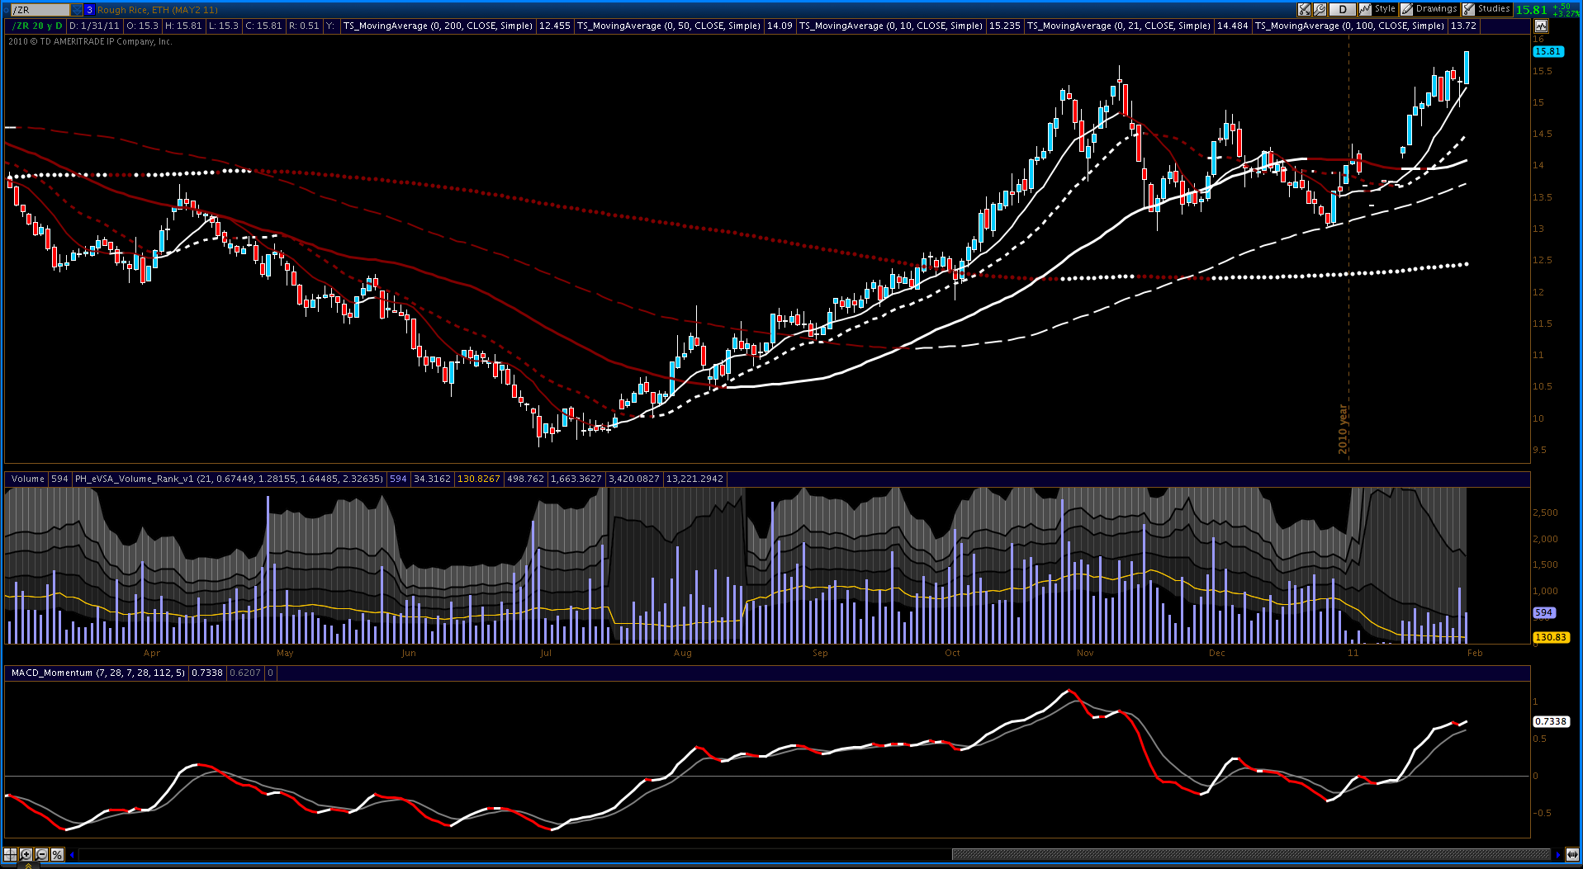Click the Rough Rice, ETH (MAY2 11) title
The width and height of the screenshot is (1583, 869).
[x=158, y=10]
